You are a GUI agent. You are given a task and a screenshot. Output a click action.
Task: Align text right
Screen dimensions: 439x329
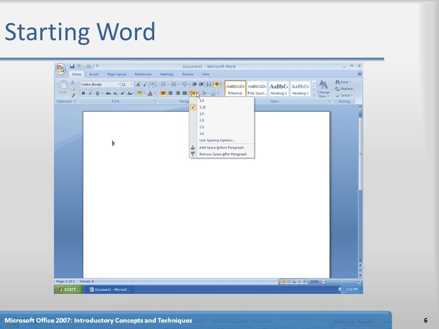pos(177,93)
